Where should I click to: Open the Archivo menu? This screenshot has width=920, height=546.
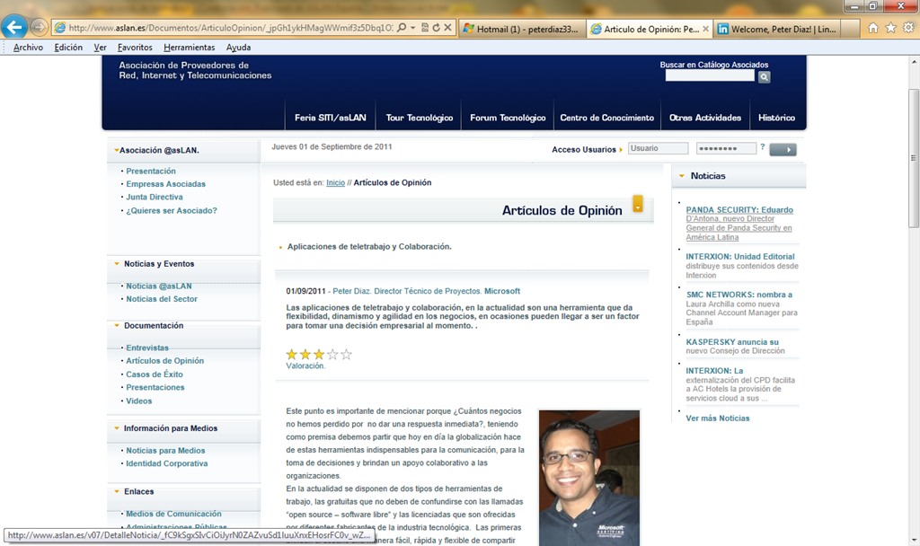click(28, 48)
